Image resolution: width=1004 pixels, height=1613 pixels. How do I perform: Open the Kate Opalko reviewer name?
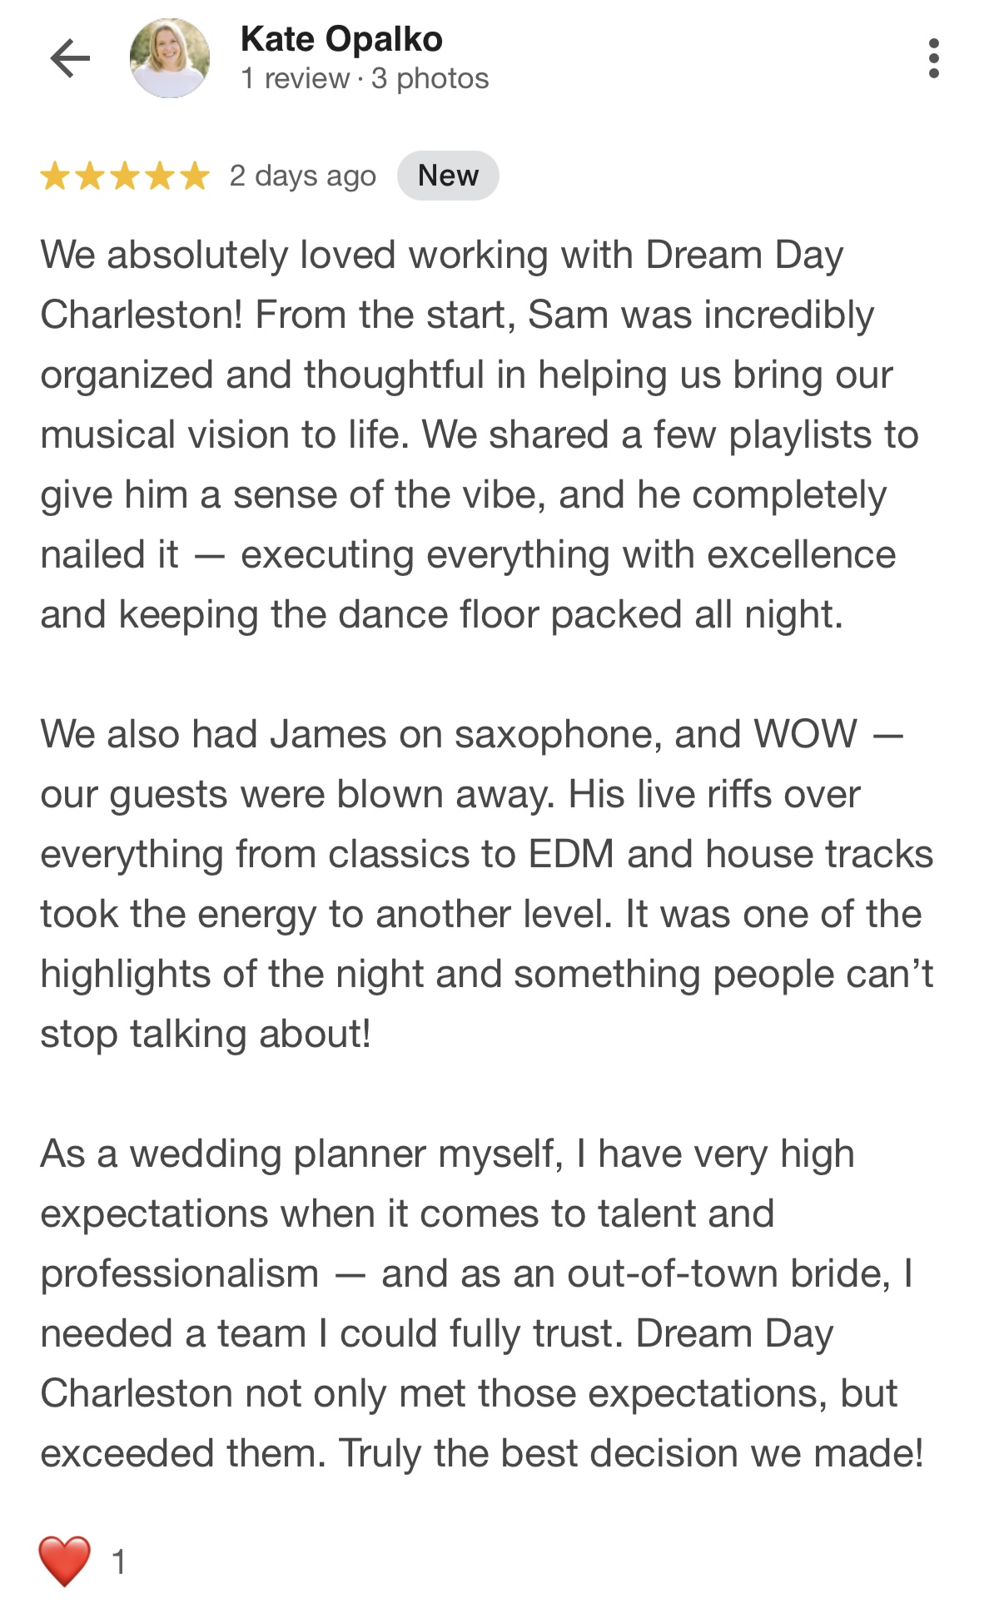[x=341, y=39]
